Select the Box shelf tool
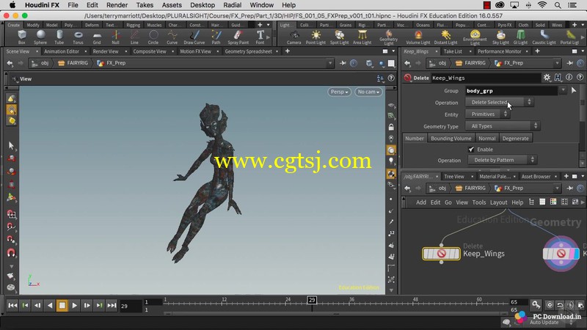Image resolution: width=587 pixels, height=330 pixels. pyautogui.click(x=22, y=37)
